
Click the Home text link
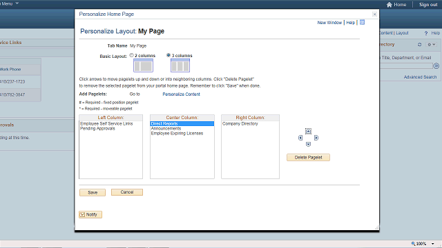(x=400, y=5)
